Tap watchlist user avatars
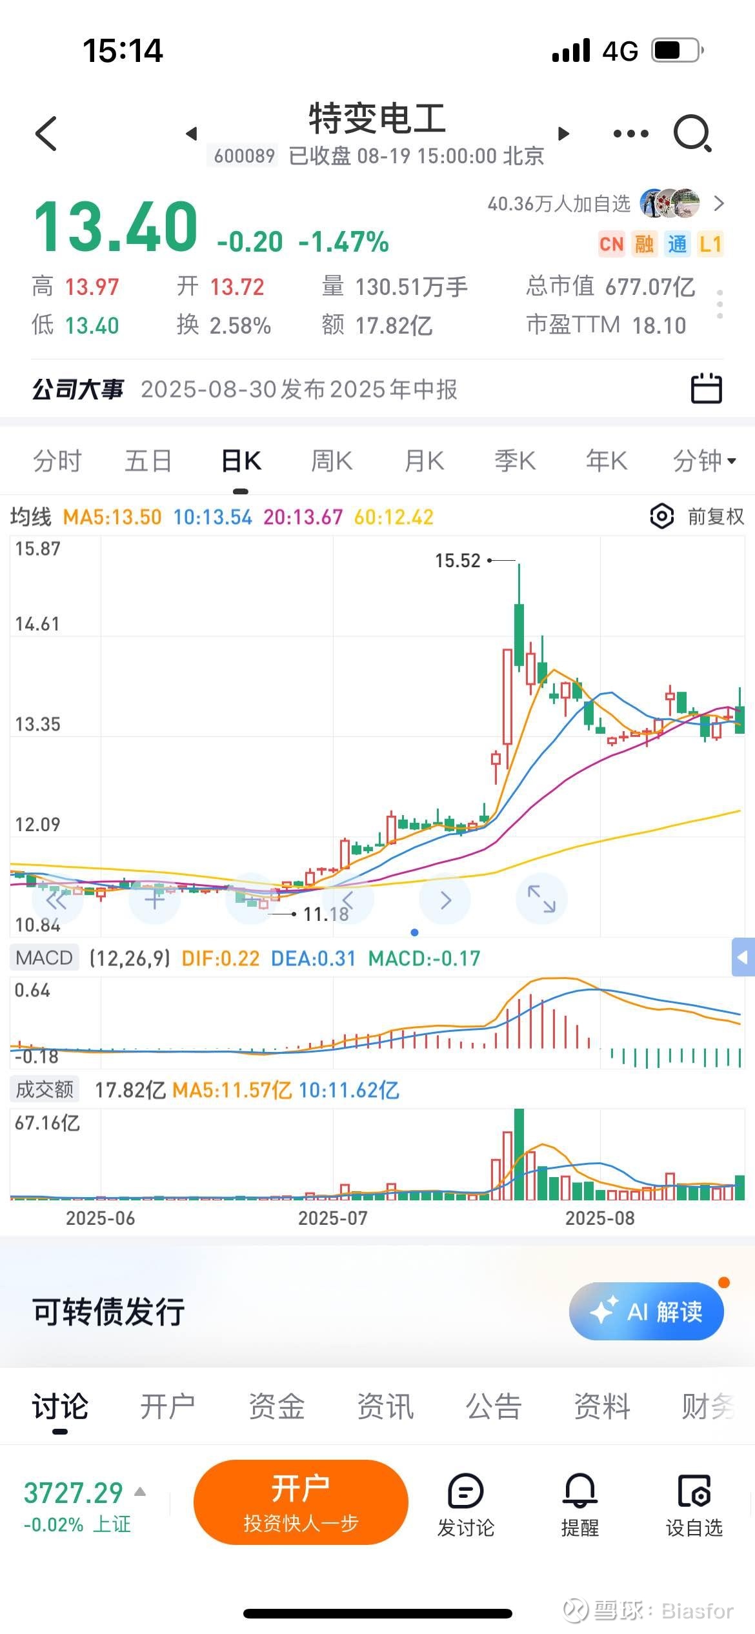The image size is (755, 1634). 670,204
